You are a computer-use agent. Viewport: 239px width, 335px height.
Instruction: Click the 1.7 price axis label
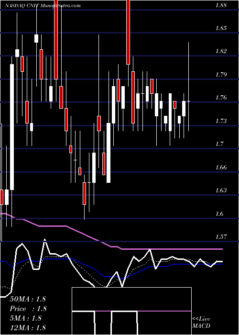(219, 144)
